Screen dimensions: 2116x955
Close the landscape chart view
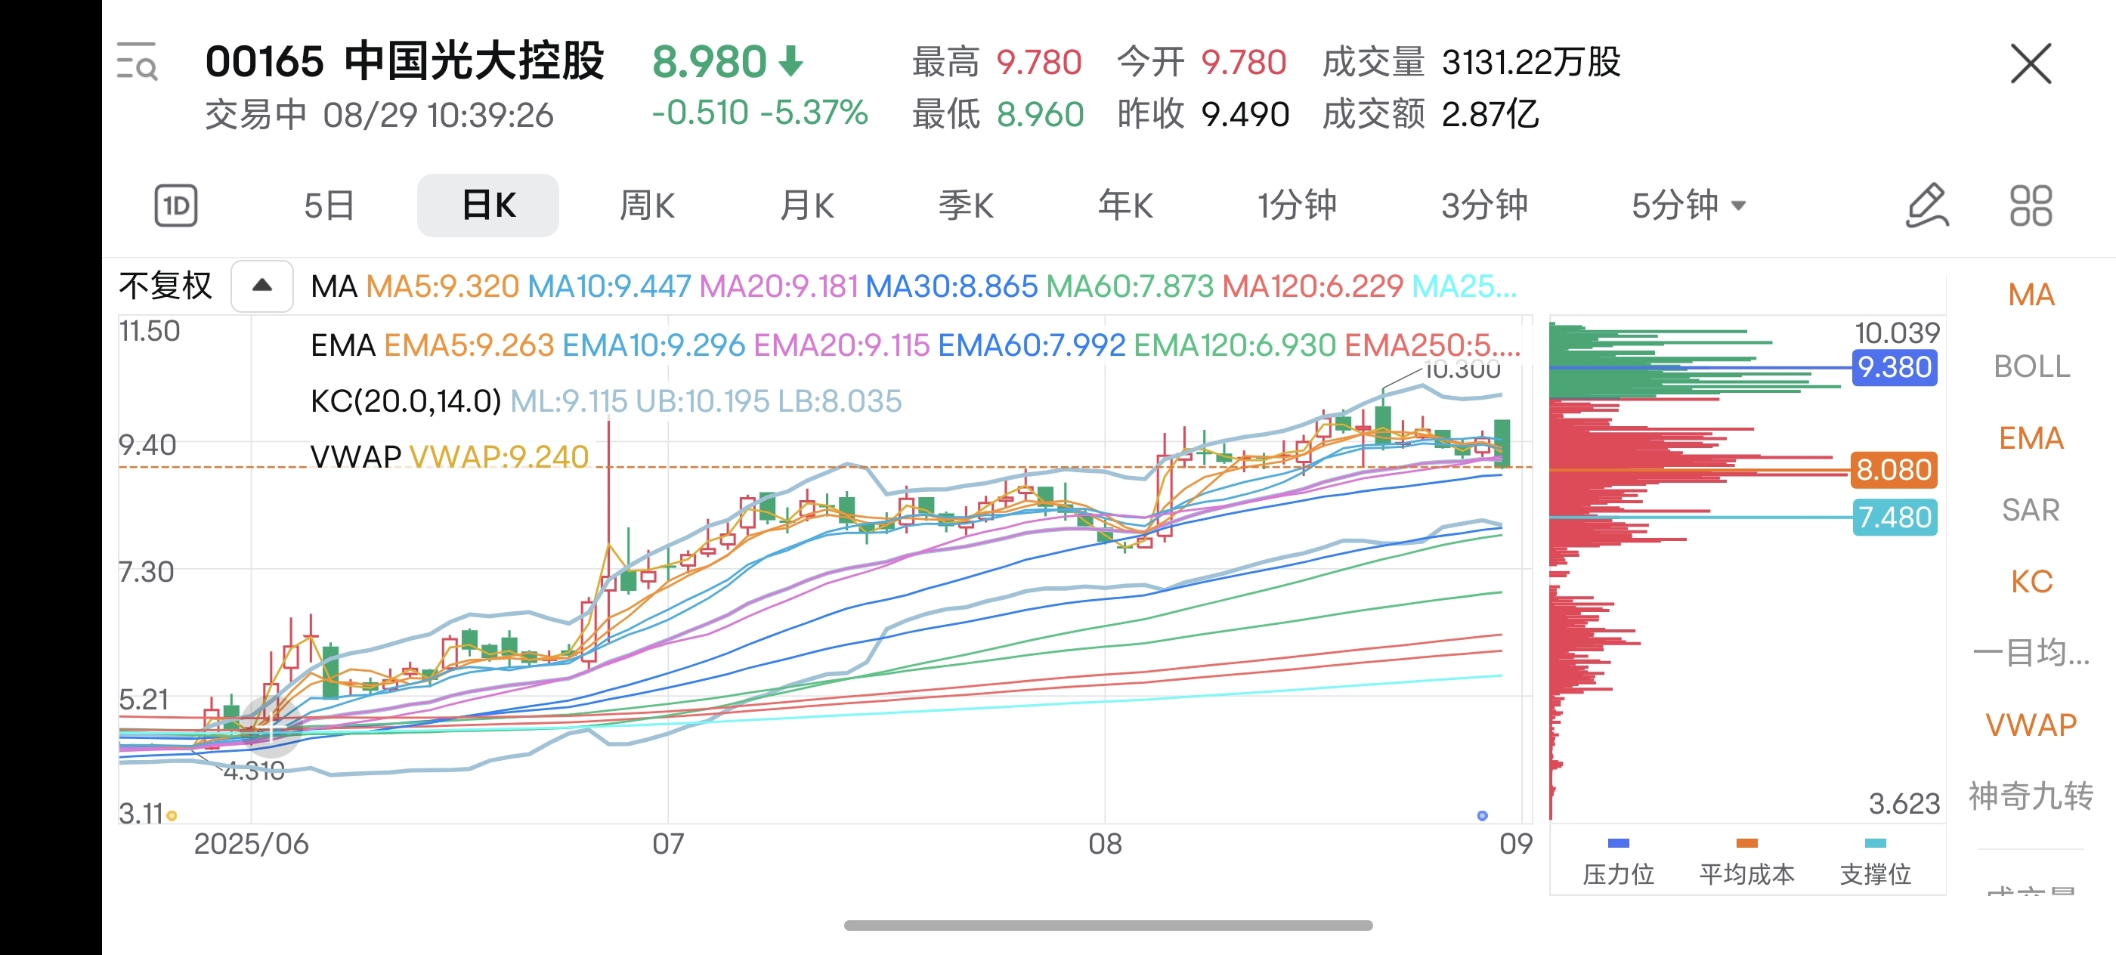[x=2031, y=63]
